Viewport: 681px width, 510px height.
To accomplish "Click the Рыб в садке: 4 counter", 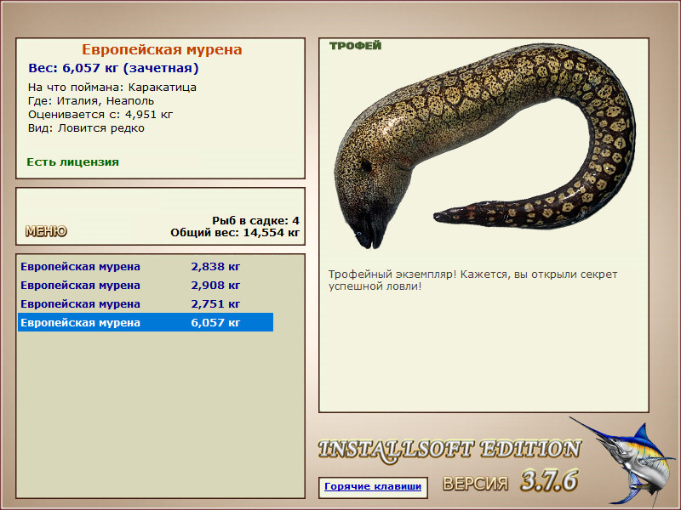I will pos(256,220).
